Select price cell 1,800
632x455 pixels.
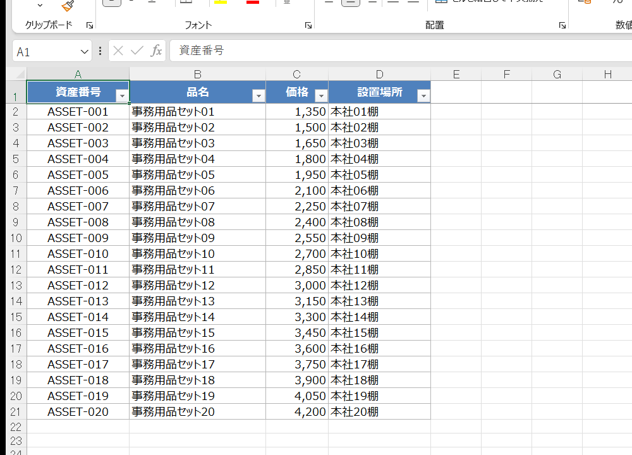click(x=297, y=159)
